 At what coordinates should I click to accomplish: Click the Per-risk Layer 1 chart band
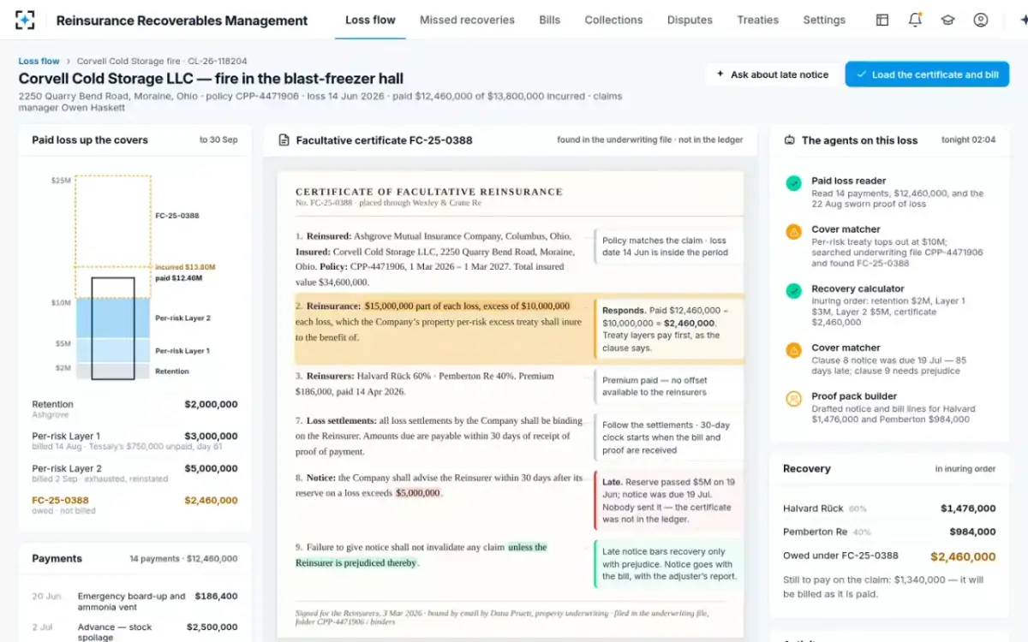coord(113,350)
